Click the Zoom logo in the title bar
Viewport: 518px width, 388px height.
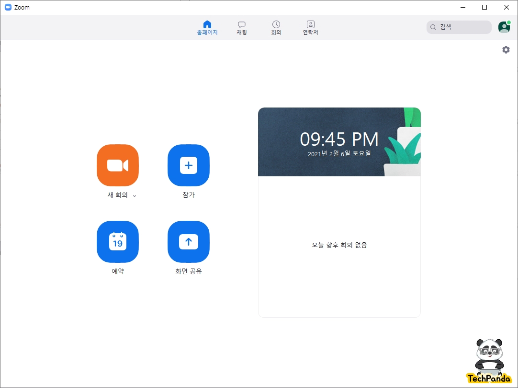click(x=8, y=7)
